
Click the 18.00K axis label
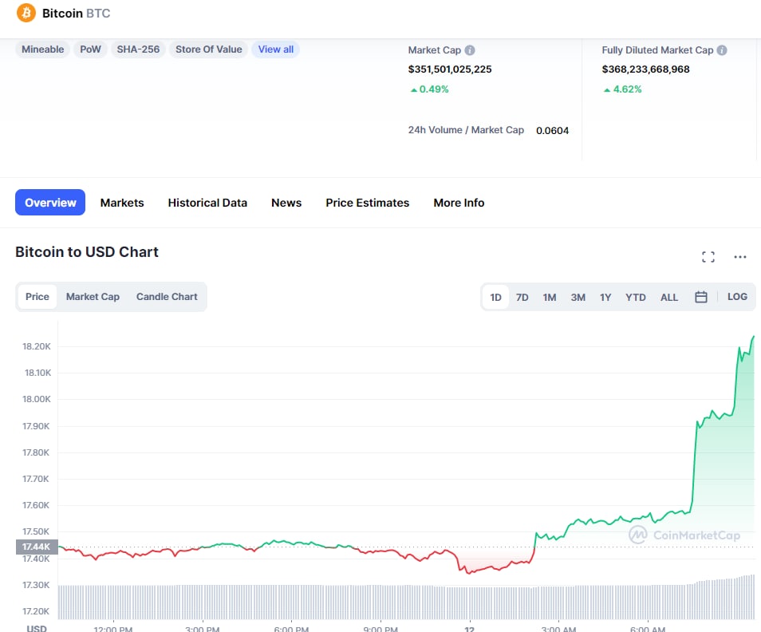(37, 399)
